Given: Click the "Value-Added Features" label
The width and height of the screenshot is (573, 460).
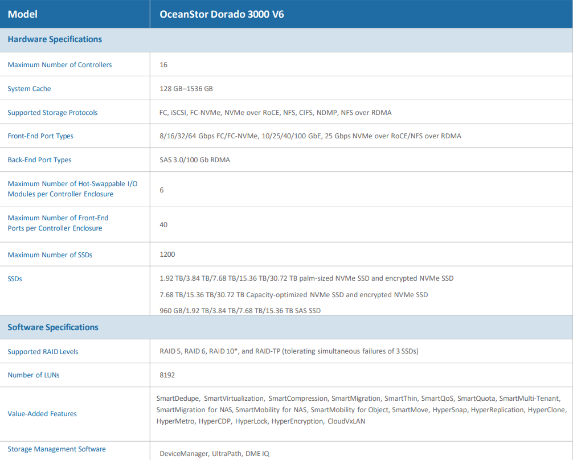Looking at the screenshot, I should pyautogui.click(x=42, y=413).
